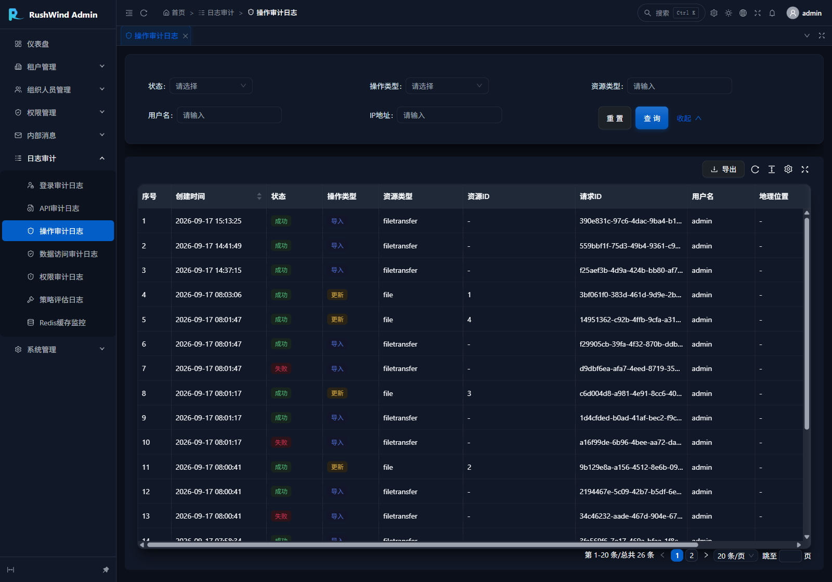Click 首页 in the breadcrumb
This screenshot has height=582, width=832.
click(174, 12)
